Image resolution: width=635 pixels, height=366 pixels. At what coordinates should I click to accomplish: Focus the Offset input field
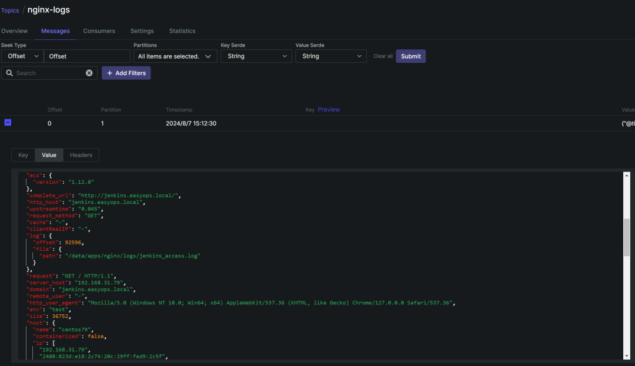click(86, 56)
